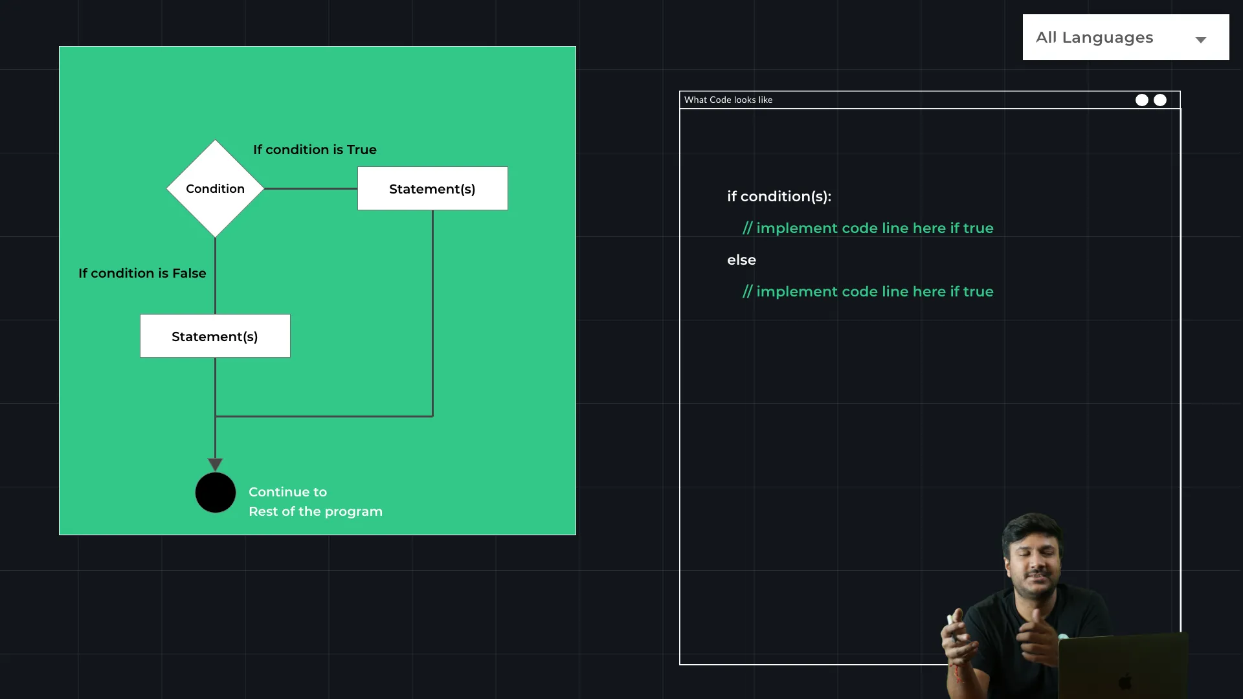
Task: Click the second green comment line under else
Action: tap(868, 291)
